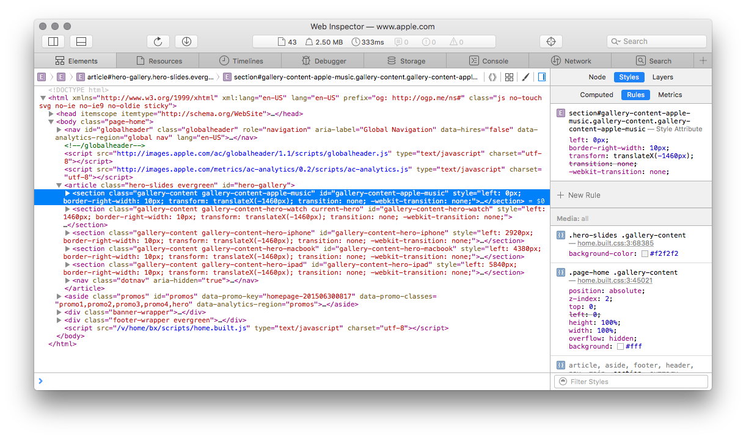Image resolution: width=746 pixels, height=439 pixels.
Task: Expand the footer-wrapper evergreen div
Action: [59, 320]
